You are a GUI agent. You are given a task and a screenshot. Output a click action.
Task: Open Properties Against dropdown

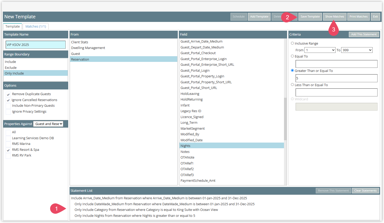pyautogui.click(x=49, y=124)
